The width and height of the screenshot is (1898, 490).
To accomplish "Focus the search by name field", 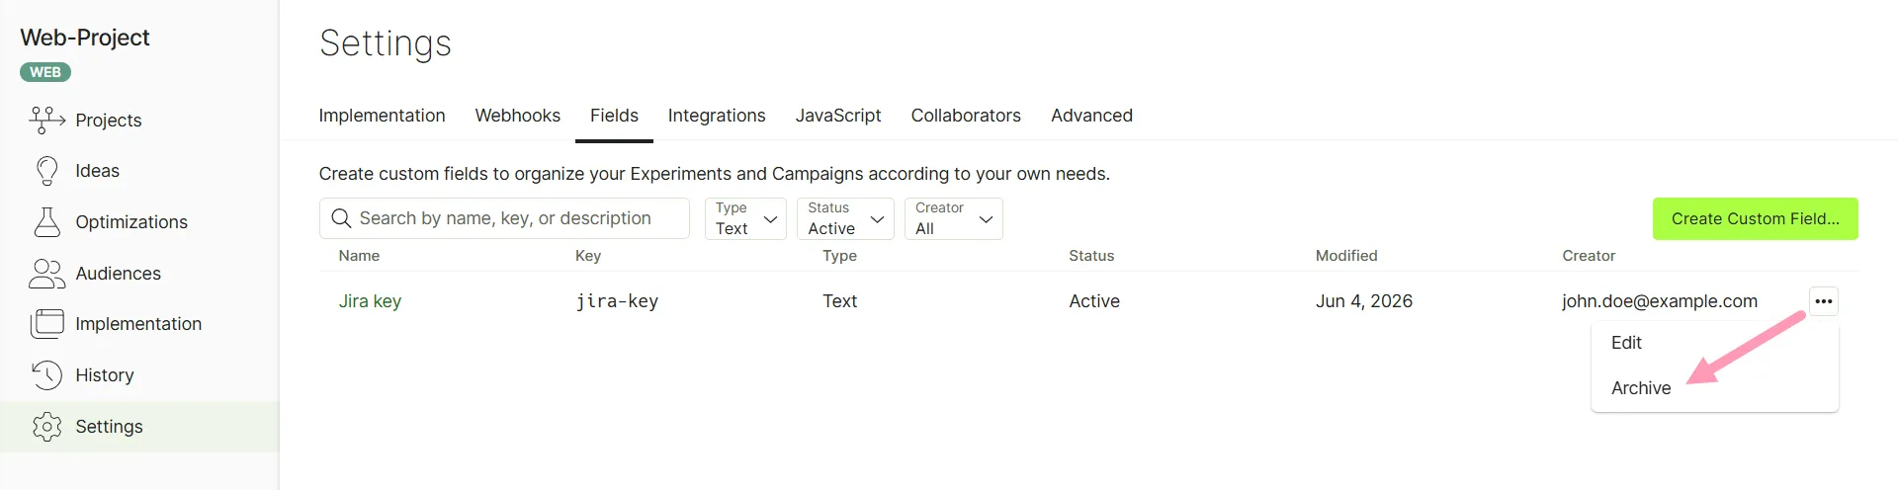I will tap(504, 218).
